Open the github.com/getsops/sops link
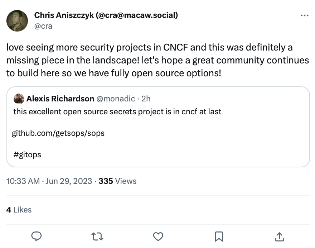This screenshot has height=248, width=315. (58, 133)
